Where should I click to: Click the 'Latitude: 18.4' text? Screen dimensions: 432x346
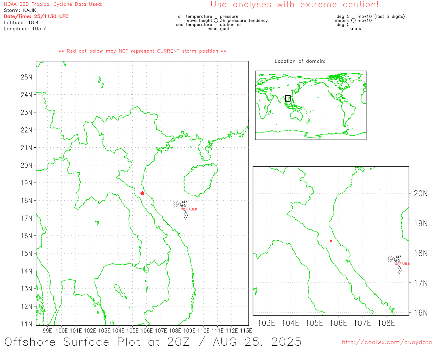pos(21,23)
